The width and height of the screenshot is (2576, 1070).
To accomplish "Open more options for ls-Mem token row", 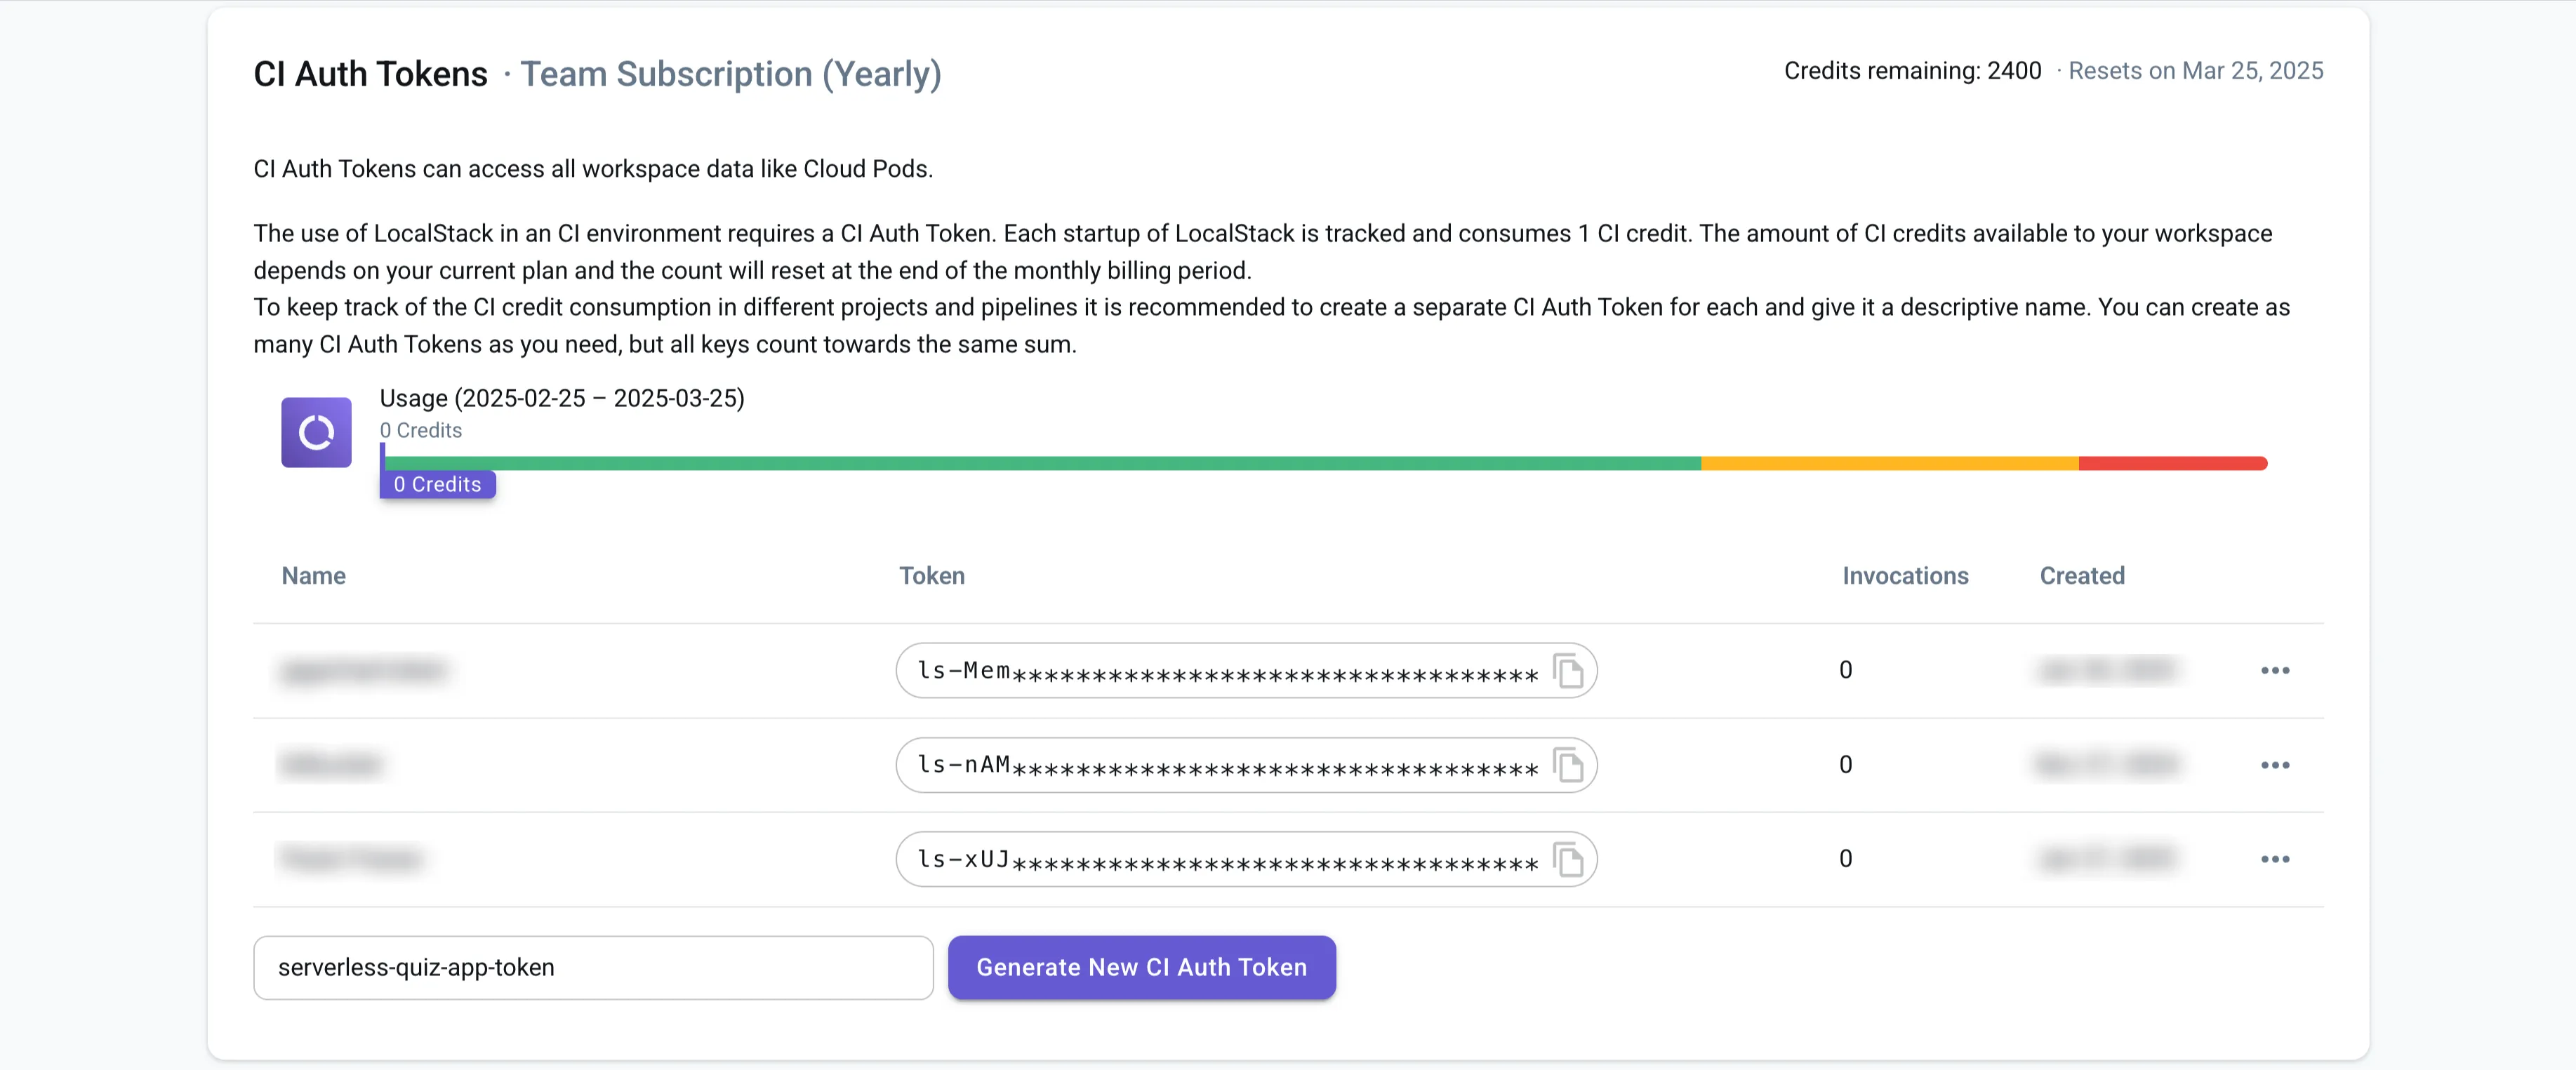I will (x=2275, y=670).
